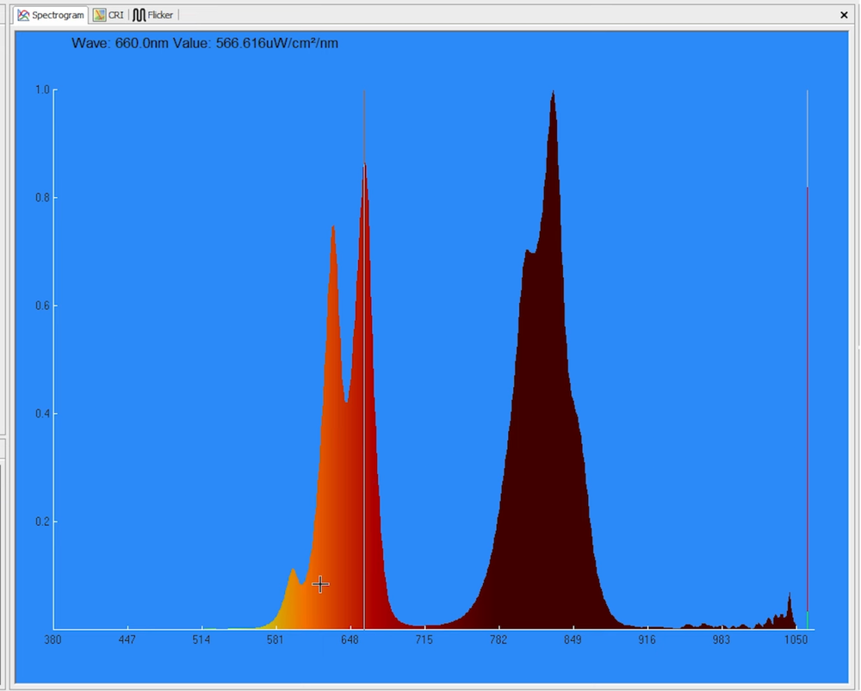Viewport: 861px width, 691px height.
Task: Click the 0.4 label on the vertical axis
Action: [41, 414]
